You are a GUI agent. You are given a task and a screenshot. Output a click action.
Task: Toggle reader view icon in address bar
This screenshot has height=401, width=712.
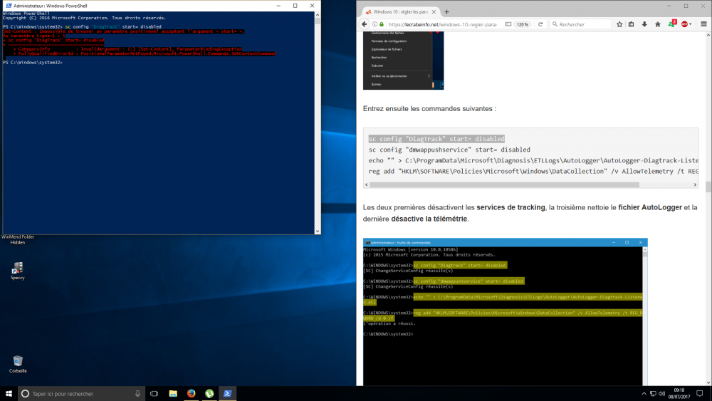pyautogui.click(x=509, y=24)
